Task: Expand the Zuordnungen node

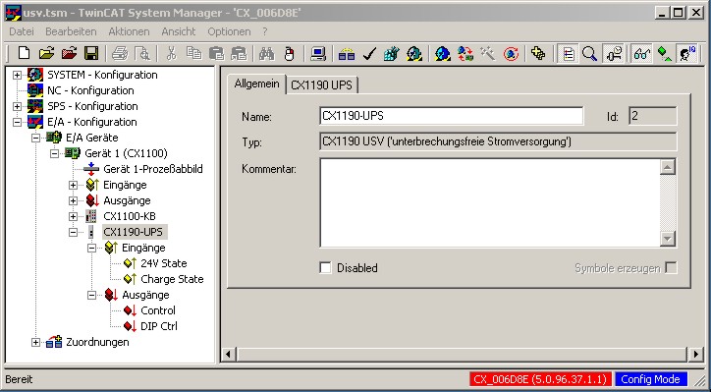Action: click(x=35, y=343)
